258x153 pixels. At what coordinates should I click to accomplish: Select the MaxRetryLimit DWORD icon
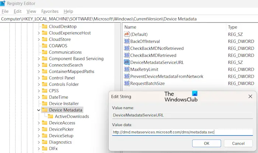[127, 69]
